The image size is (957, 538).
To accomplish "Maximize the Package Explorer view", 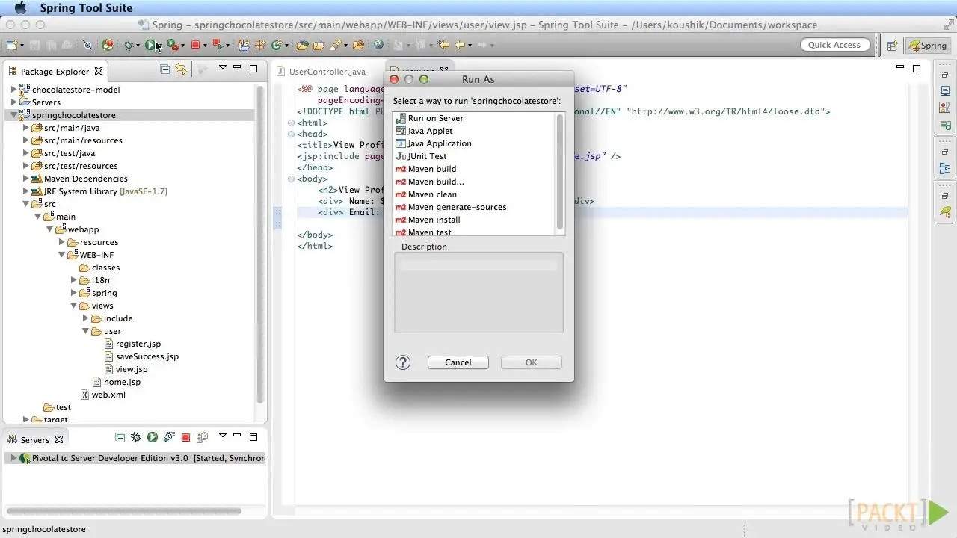I will click(x=253, y=68).
